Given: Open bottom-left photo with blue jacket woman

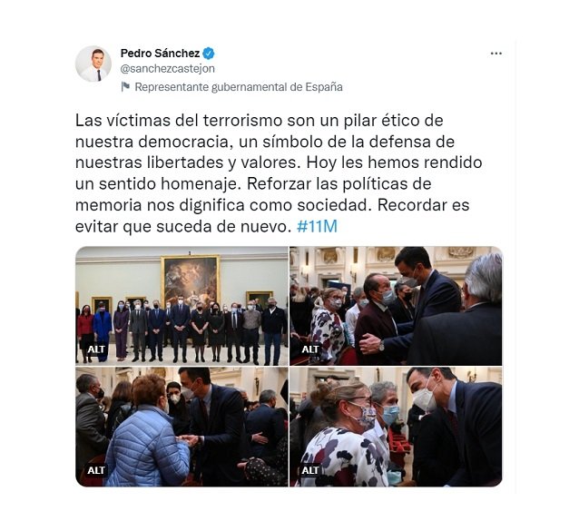Looking at the screenshot, I should tap(182, 427).
